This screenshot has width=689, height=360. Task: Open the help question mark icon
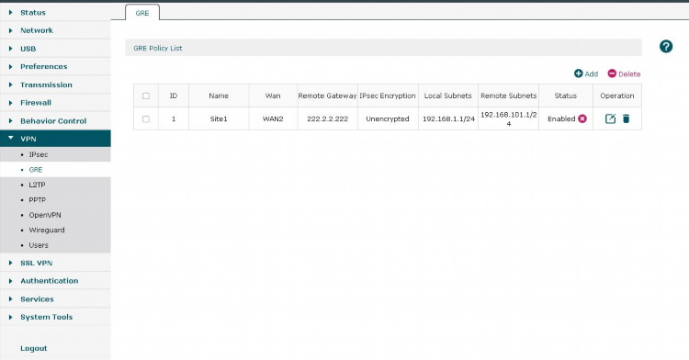click(666, 46)
